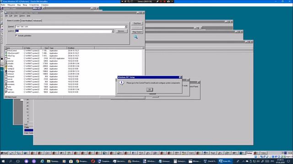Screen dimensions: 293x164
Task: Click the VBoxServiceNT file icon
Action: 6,53
